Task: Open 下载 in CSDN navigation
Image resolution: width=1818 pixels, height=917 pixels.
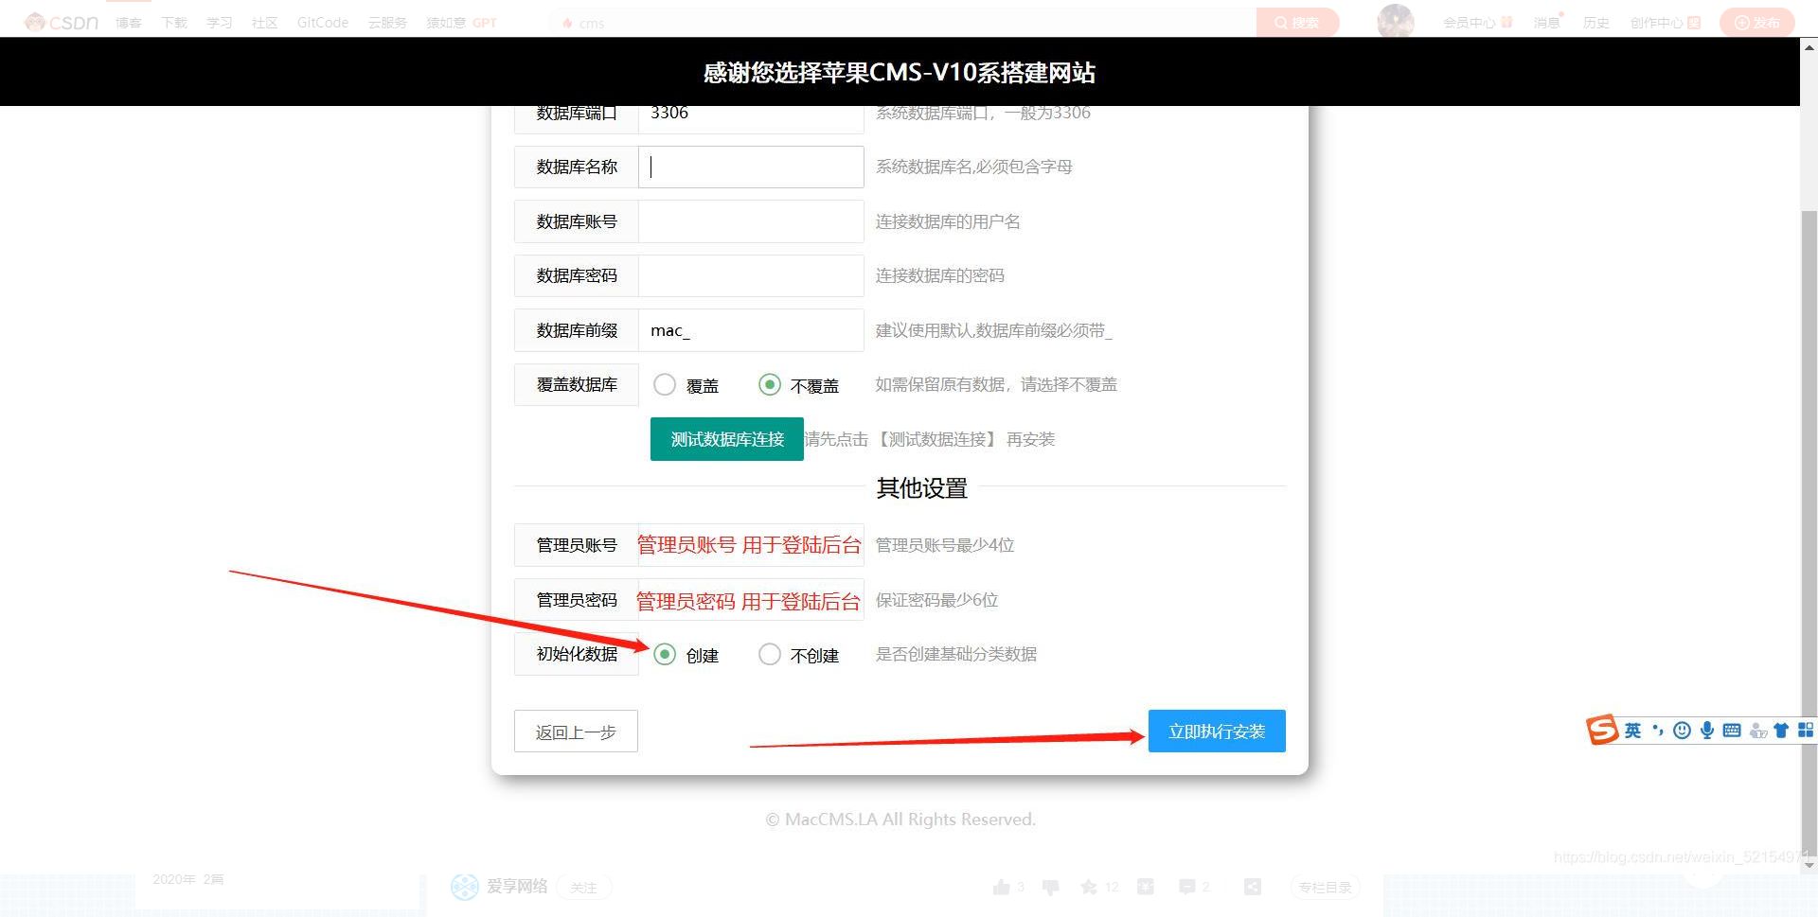Action: click(174, 23)
